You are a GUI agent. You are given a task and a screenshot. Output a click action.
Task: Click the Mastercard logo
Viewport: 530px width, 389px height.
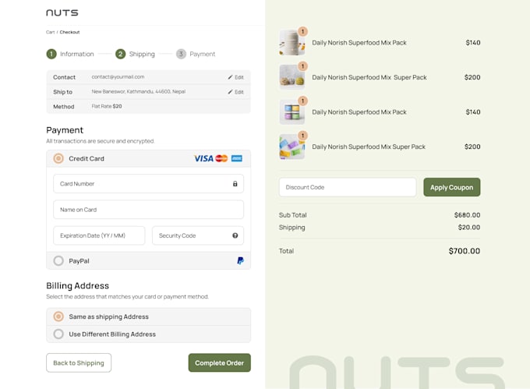click(221, 158)
